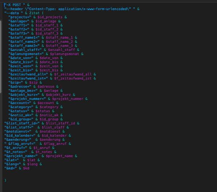Screen dimensions: 217x192
Task: Click the $id_projects variable
Action: [x=50, y=17]
